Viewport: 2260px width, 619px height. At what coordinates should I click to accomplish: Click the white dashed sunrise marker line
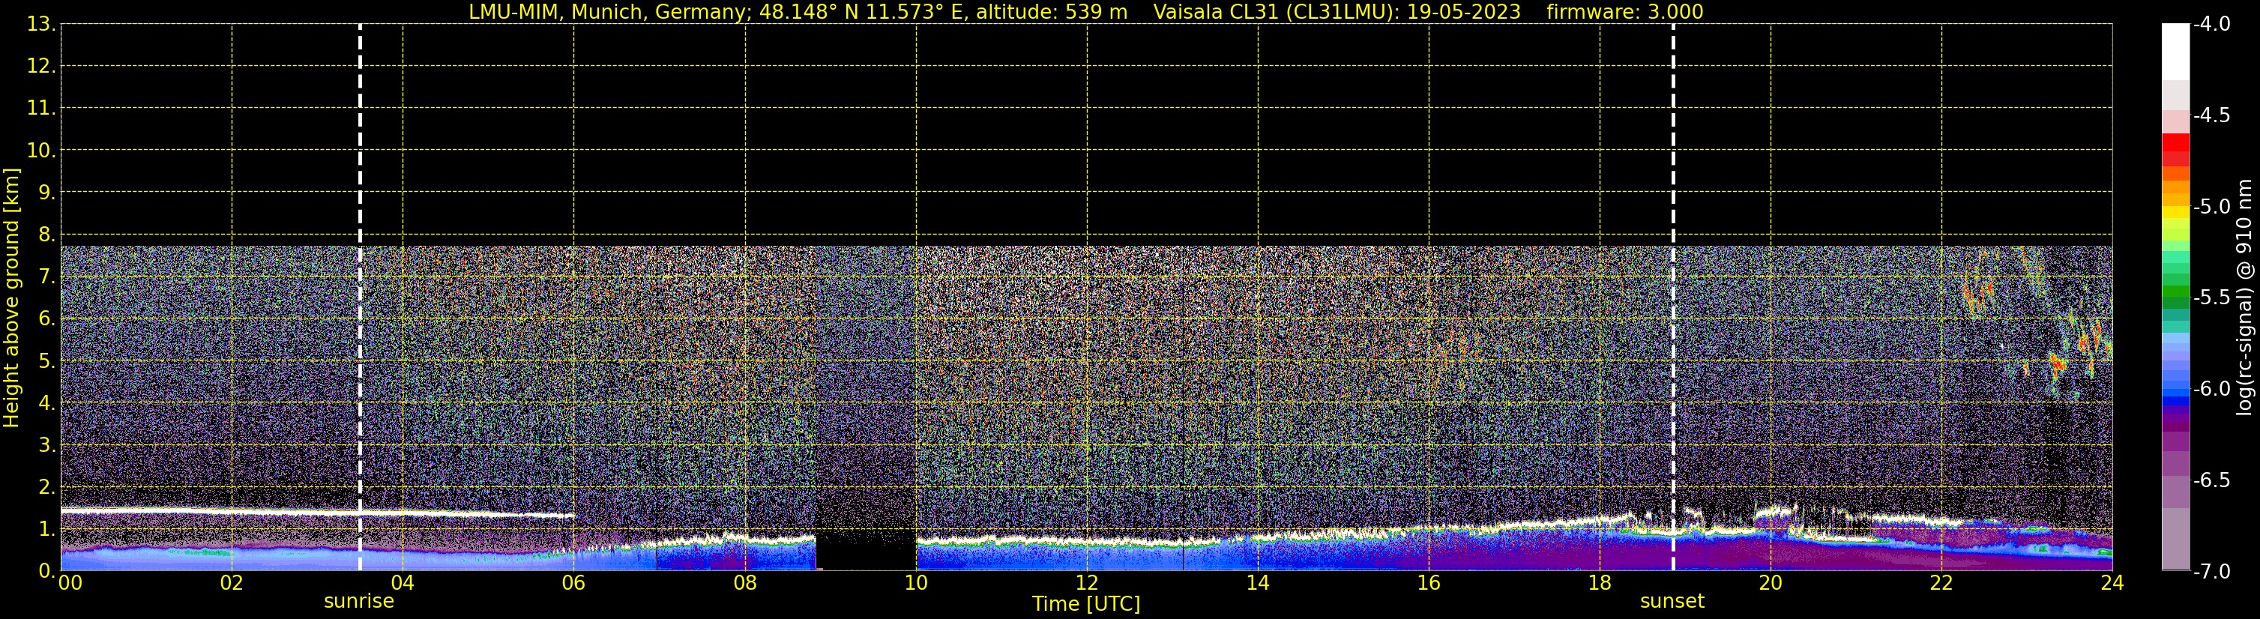[360, 298]
